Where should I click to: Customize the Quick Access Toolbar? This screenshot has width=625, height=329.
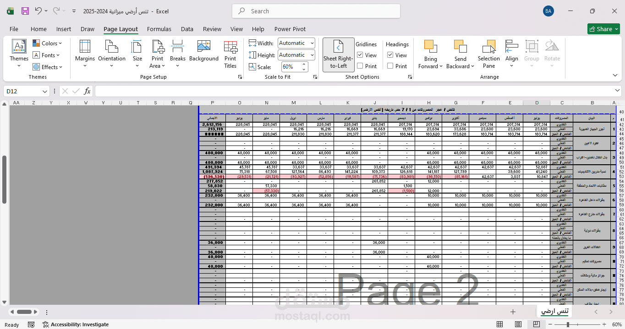pos(75,11)
